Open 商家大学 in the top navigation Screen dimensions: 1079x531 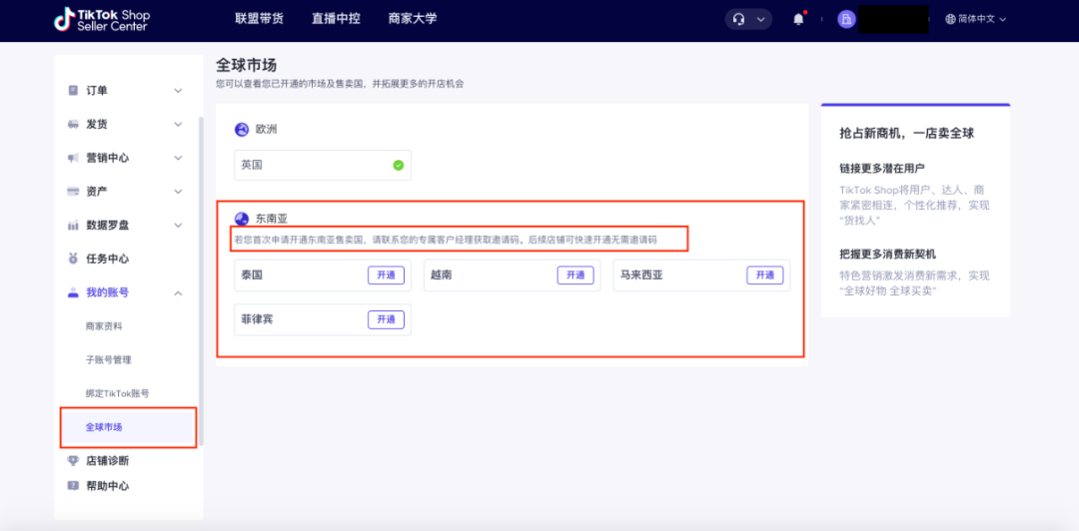[x=413, y=19]
